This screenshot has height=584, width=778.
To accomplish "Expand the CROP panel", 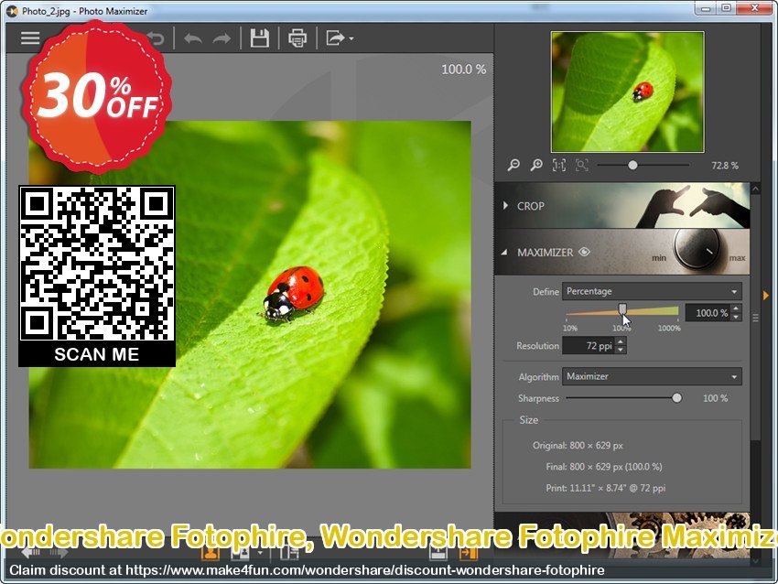I will pos(505,205).
